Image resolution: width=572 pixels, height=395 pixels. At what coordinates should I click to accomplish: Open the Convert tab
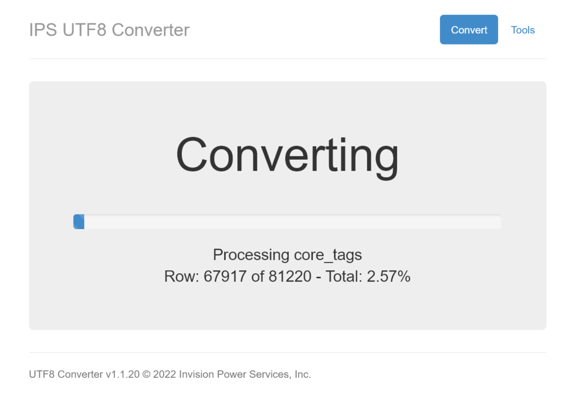click(468, 30)
